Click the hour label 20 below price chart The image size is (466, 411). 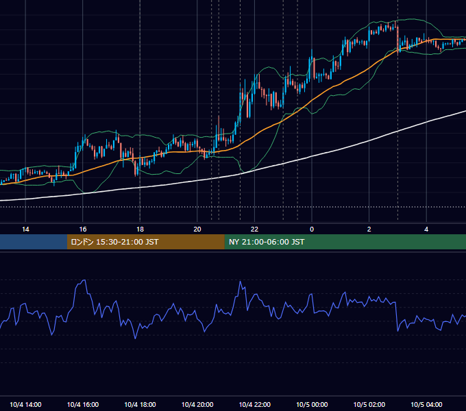pyautogui.click(x=197, y=229)
